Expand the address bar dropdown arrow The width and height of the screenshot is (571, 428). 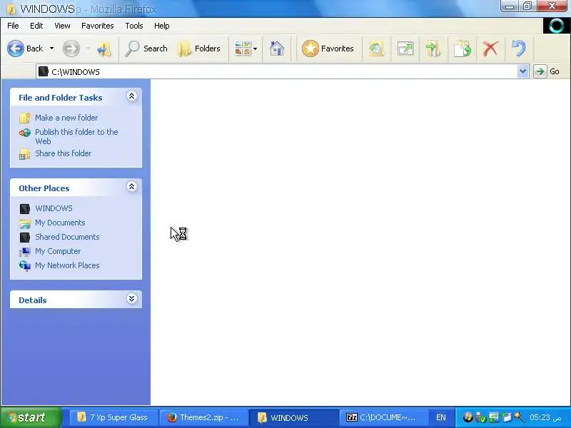click(523, 71)
